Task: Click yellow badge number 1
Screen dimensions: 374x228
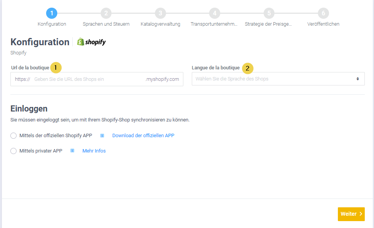Action: [56, 68]
